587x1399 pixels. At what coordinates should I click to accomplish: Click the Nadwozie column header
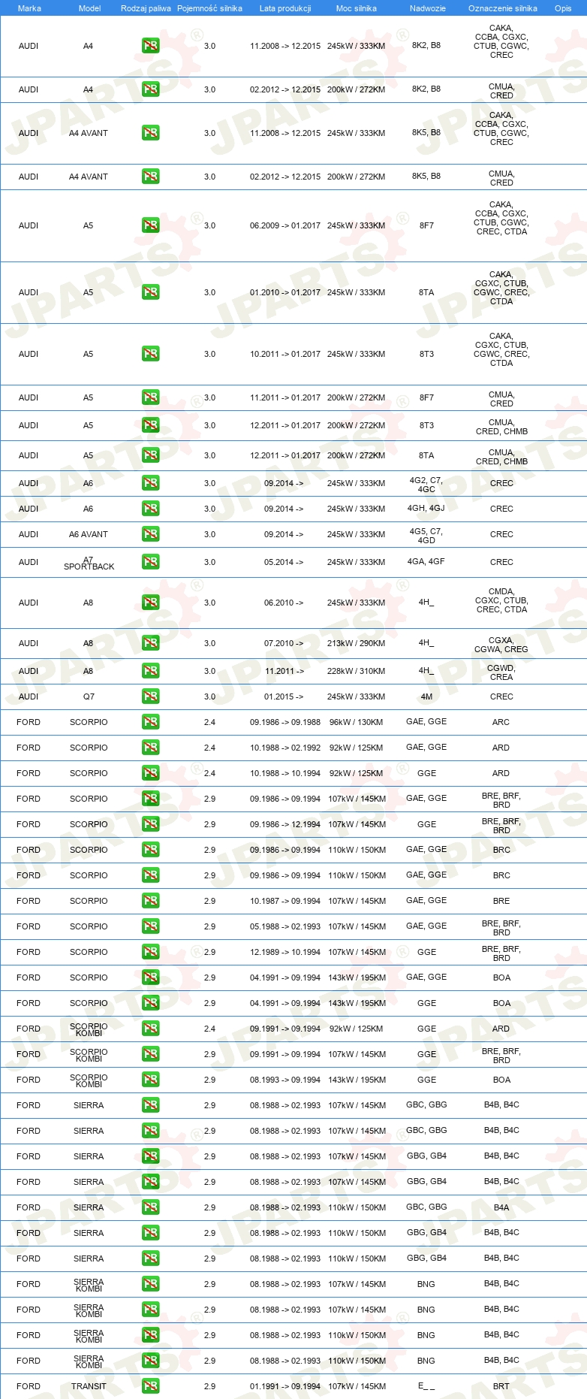coord(428,8)
